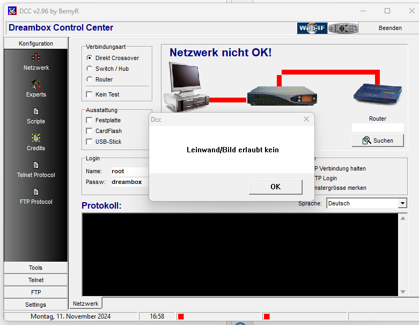Confirm the Dcc dialog with OK
419x325 pixels.
[276, 187]
